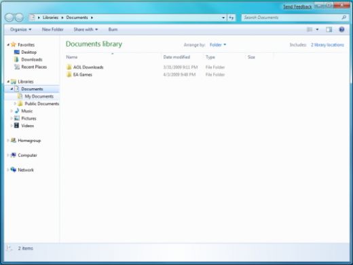Click the search magnifier icon
Viewport: 353px width, 265px height.
(343, 18)
